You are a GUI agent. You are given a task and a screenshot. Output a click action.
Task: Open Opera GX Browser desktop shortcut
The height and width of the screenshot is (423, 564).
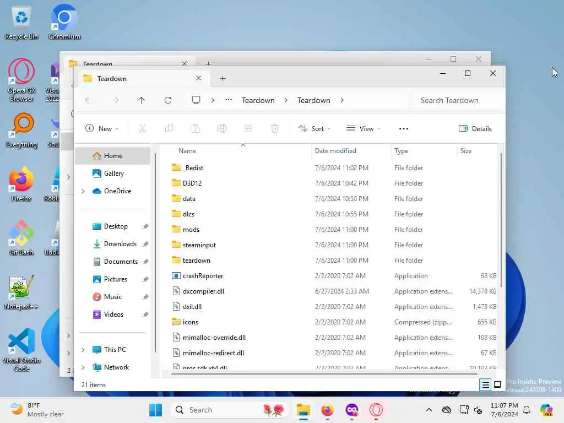21,80
